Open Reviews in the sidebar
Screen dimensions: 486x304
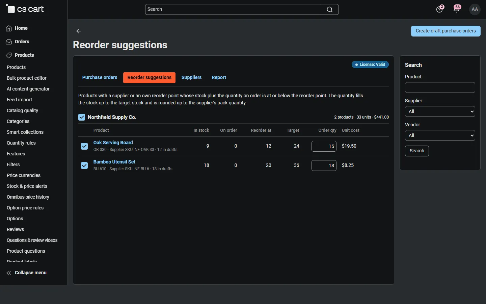(x=15, y=229)
